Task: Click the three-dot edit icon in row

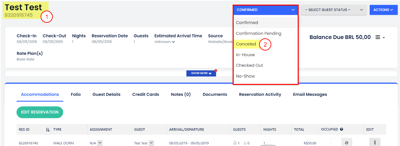Action: coord(375,143)
